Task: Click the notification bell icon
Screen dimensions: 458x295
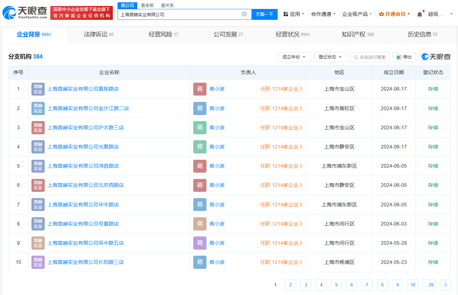Action: 420,14
